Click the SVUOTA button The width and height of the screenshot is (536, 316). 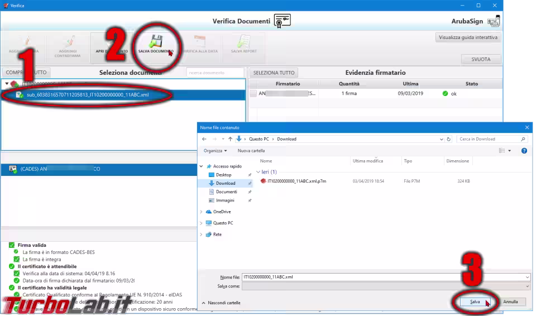coord(481,59)
